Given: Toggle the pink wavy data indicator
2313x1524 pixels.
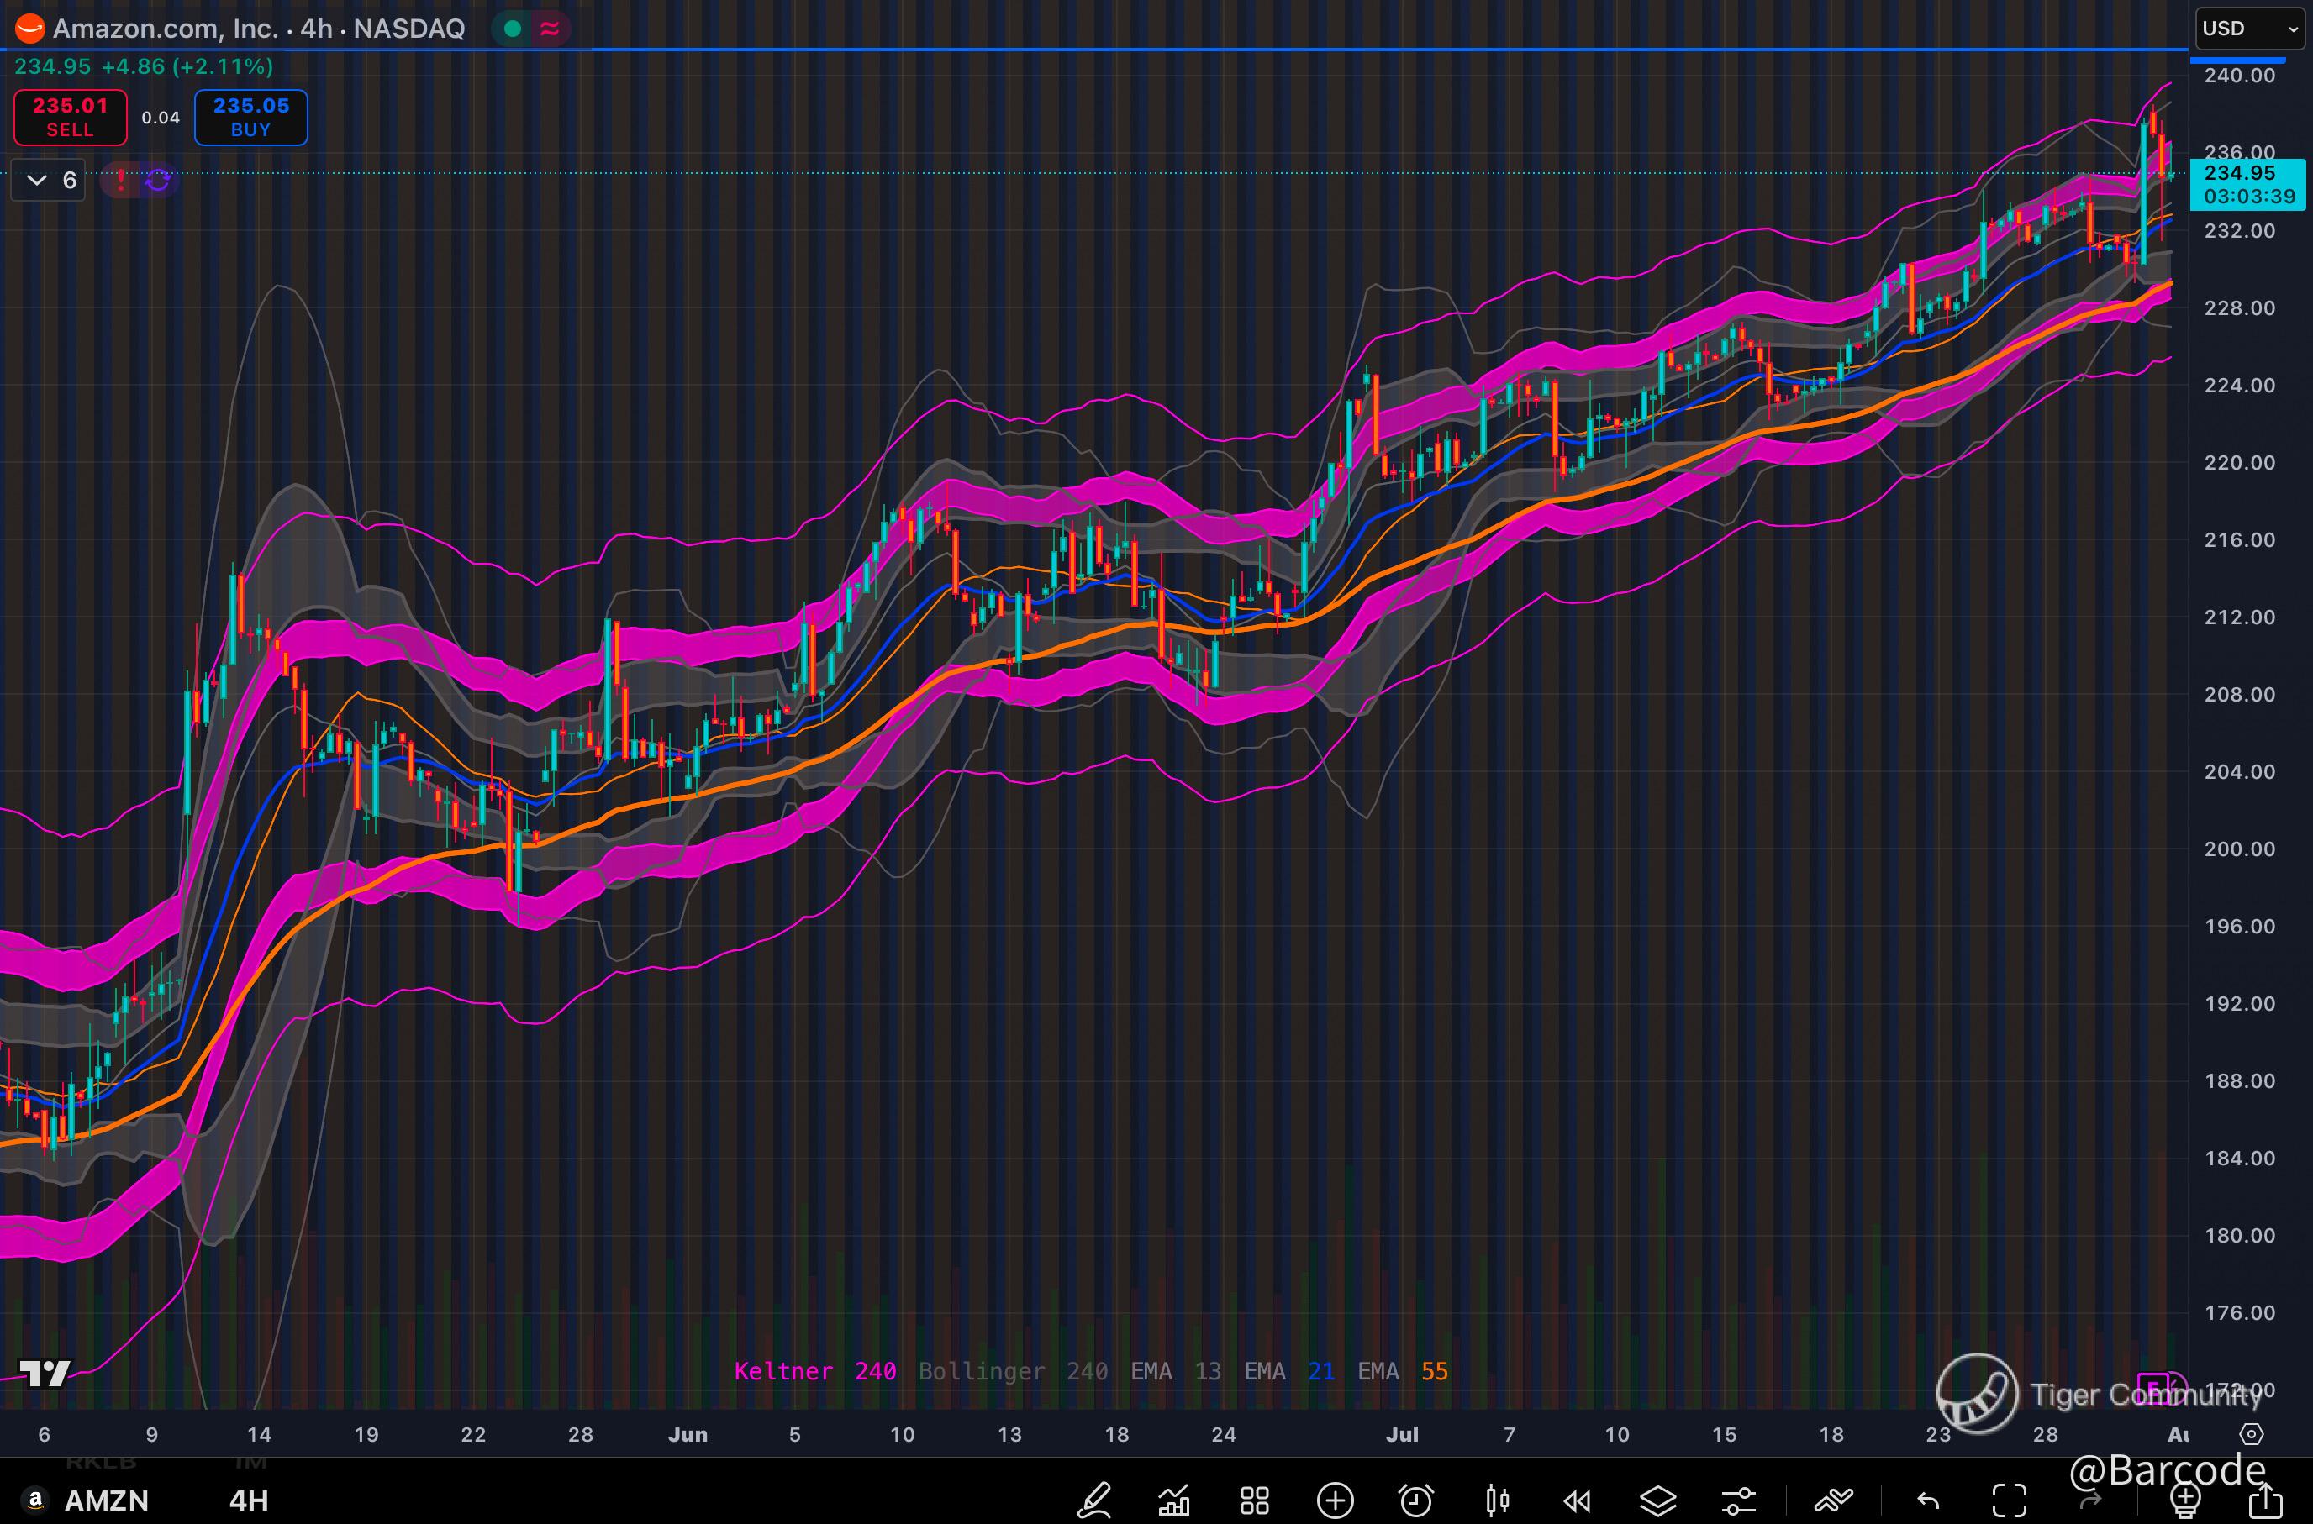Looking at the screenshot, I should click(550, 29).
